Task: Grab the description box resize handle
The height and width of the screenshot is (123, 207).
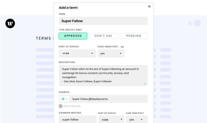Action: (145, 84)
